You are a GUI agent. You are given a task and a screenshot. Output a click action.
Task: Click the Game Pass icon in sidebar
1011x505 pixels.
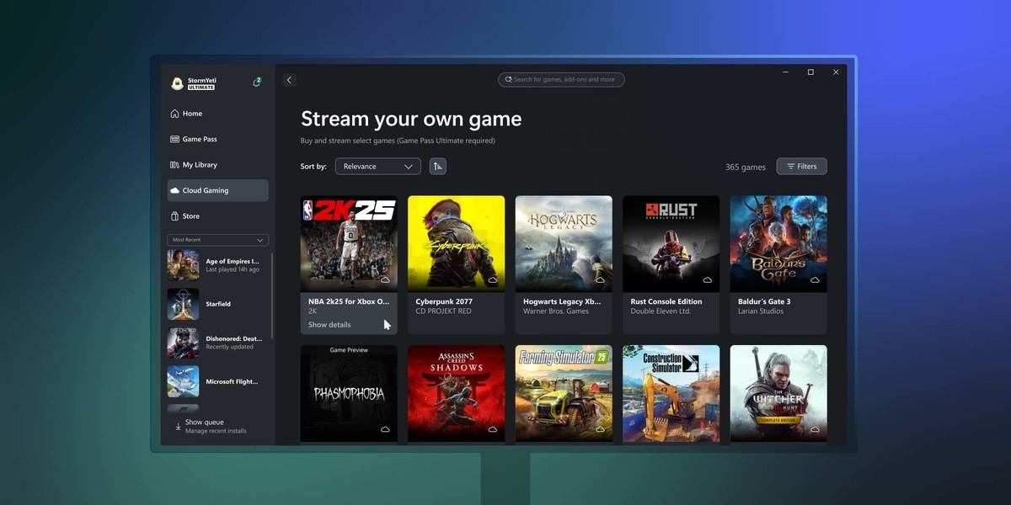174,139
